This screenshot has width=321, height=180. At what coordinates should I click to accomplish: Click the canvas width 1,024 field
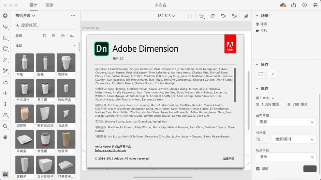click(273, 104)
